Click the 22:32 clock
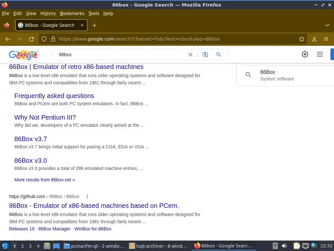The width and height of the screenshot is (334, 251). [326, 246]
